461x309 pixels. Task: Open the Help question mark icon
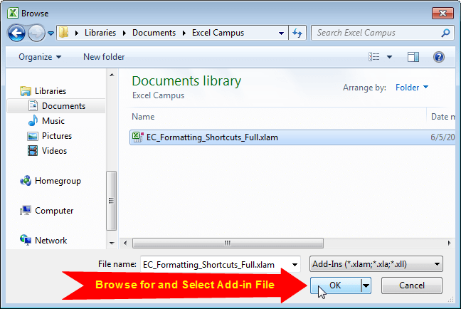pyautogui.click(x=439, y=57)
